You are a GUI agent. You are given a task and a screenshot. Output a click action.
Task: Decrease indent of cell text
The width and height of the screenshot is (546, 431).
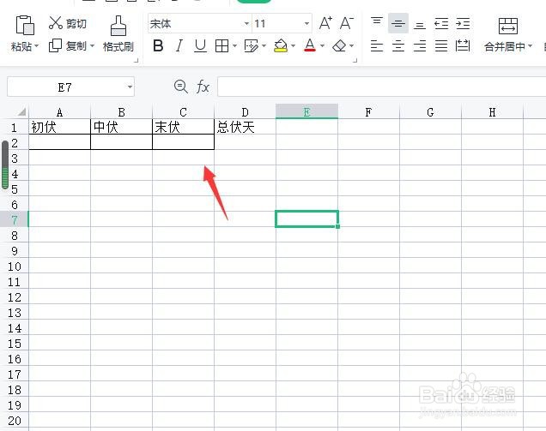coord(441,24)
